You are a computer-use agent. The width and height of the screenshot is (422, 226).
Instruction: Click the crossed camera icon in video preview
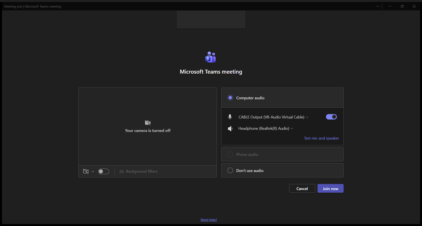(x=148, y=123)
